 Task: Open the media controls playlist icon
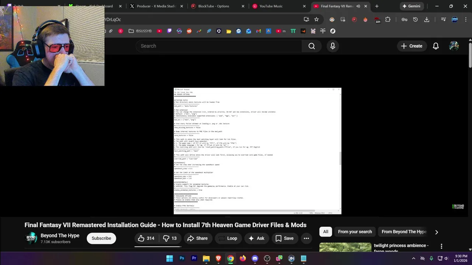(443, 20)
